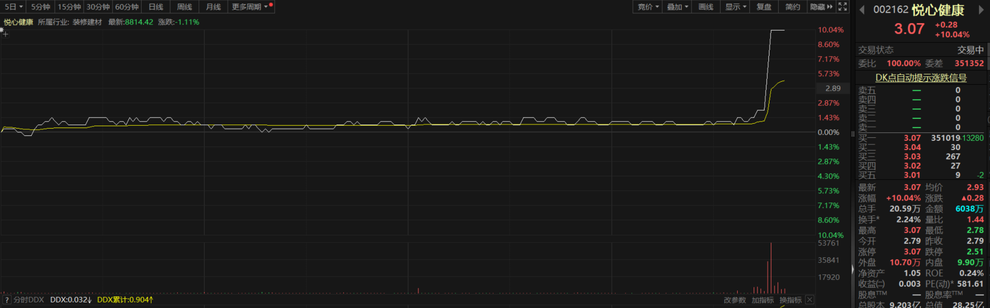The width and height of the screenshot is (990, 308).
Task: Click the fullscreen expand icon
Action: pos(843,7)
